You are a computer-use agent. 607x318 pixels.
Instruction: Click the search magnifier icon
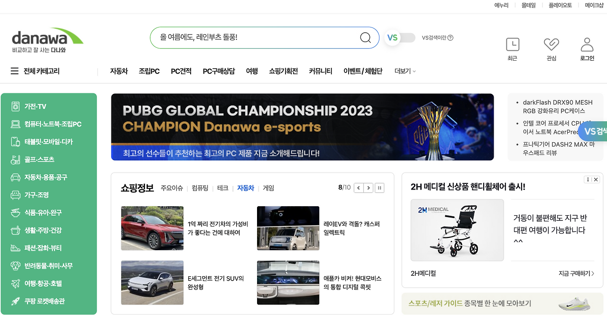(365, 37)
